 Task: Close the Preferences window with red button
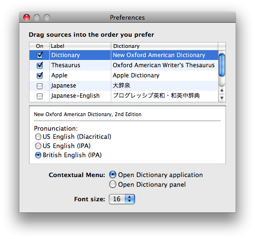click(27, 17)
